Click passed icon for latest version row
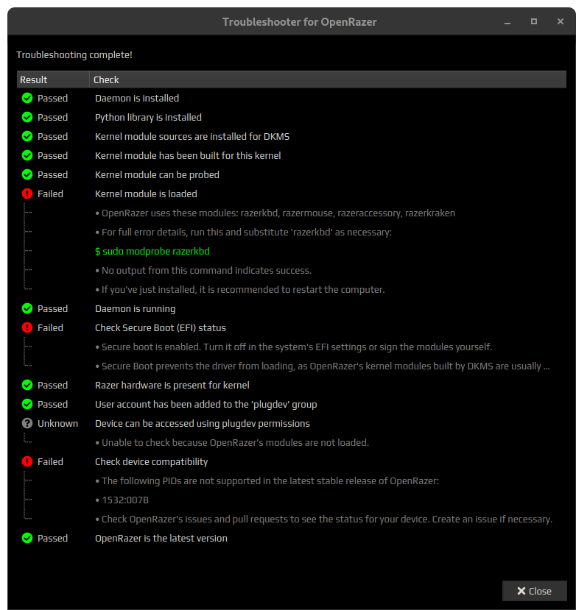 27,538
